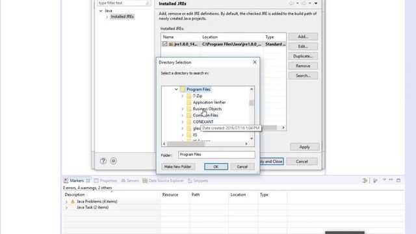Click the Markers tab icon
The height and width of the screenshot is (234, 416).
pyautogui.click(x=66, y=181)
